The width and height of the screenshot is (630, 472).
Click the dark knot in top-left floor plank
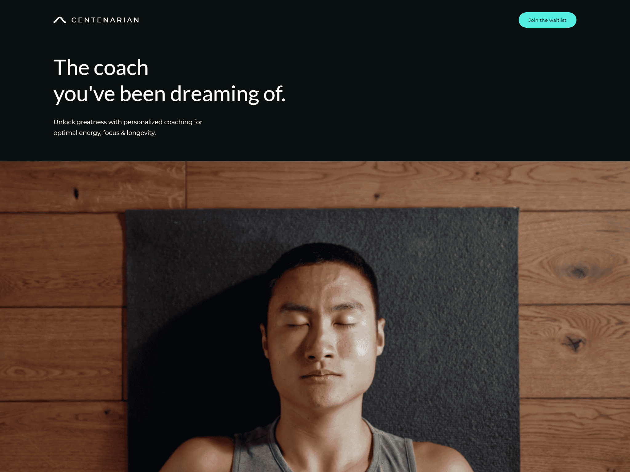tap(76, 193)
